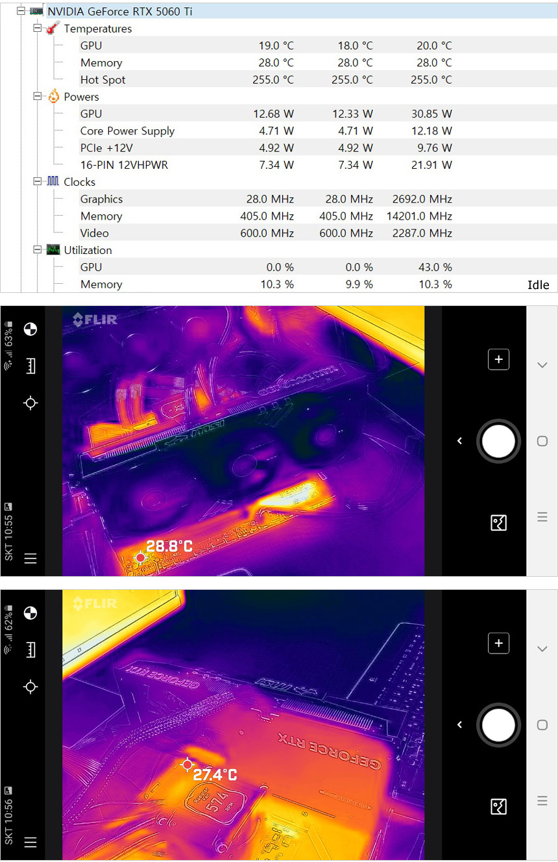Collapse the Powers group
Image resolution: width=558 pixels, height=862 pixels.
point(38,97)
